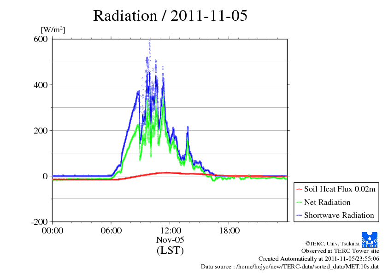Click the red Soil Heat Flux legend marker
The image size is (388, 274).
click(299, 189)
